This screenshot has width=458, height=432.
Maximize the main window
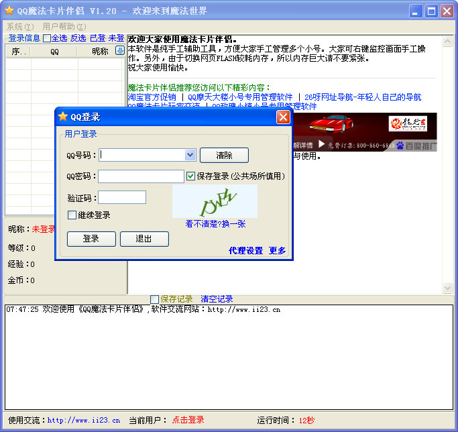click(431, 11)
